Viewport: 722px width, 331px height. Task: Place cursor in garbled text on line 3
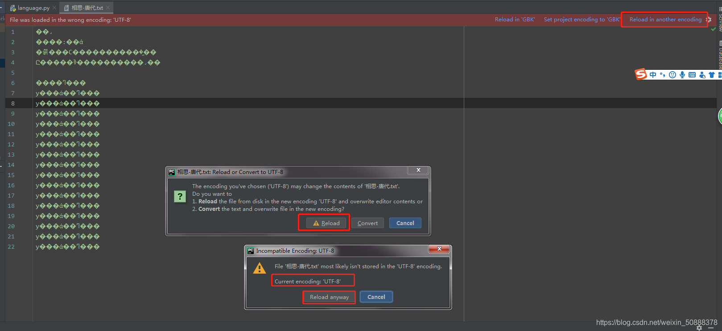click(96, 52)
